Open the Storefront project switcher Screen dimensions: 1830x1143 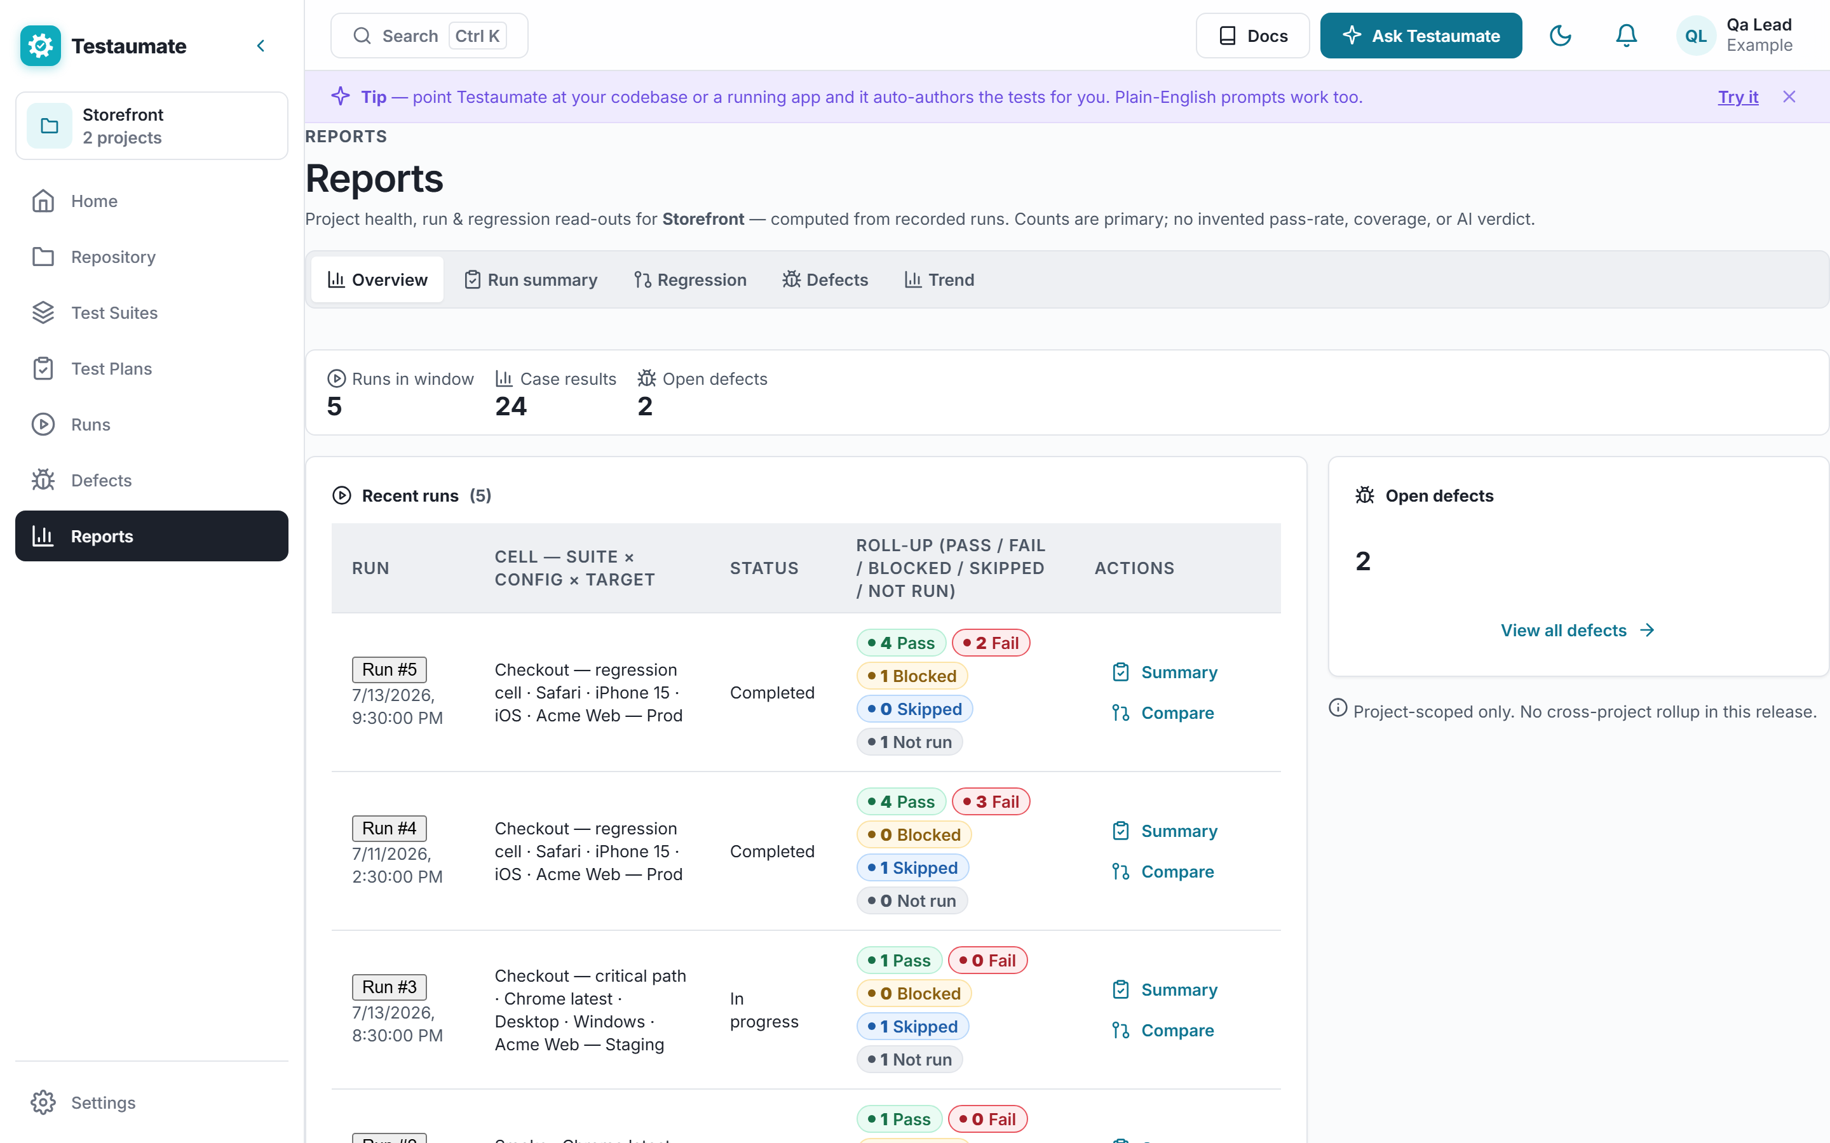[151, 126]
